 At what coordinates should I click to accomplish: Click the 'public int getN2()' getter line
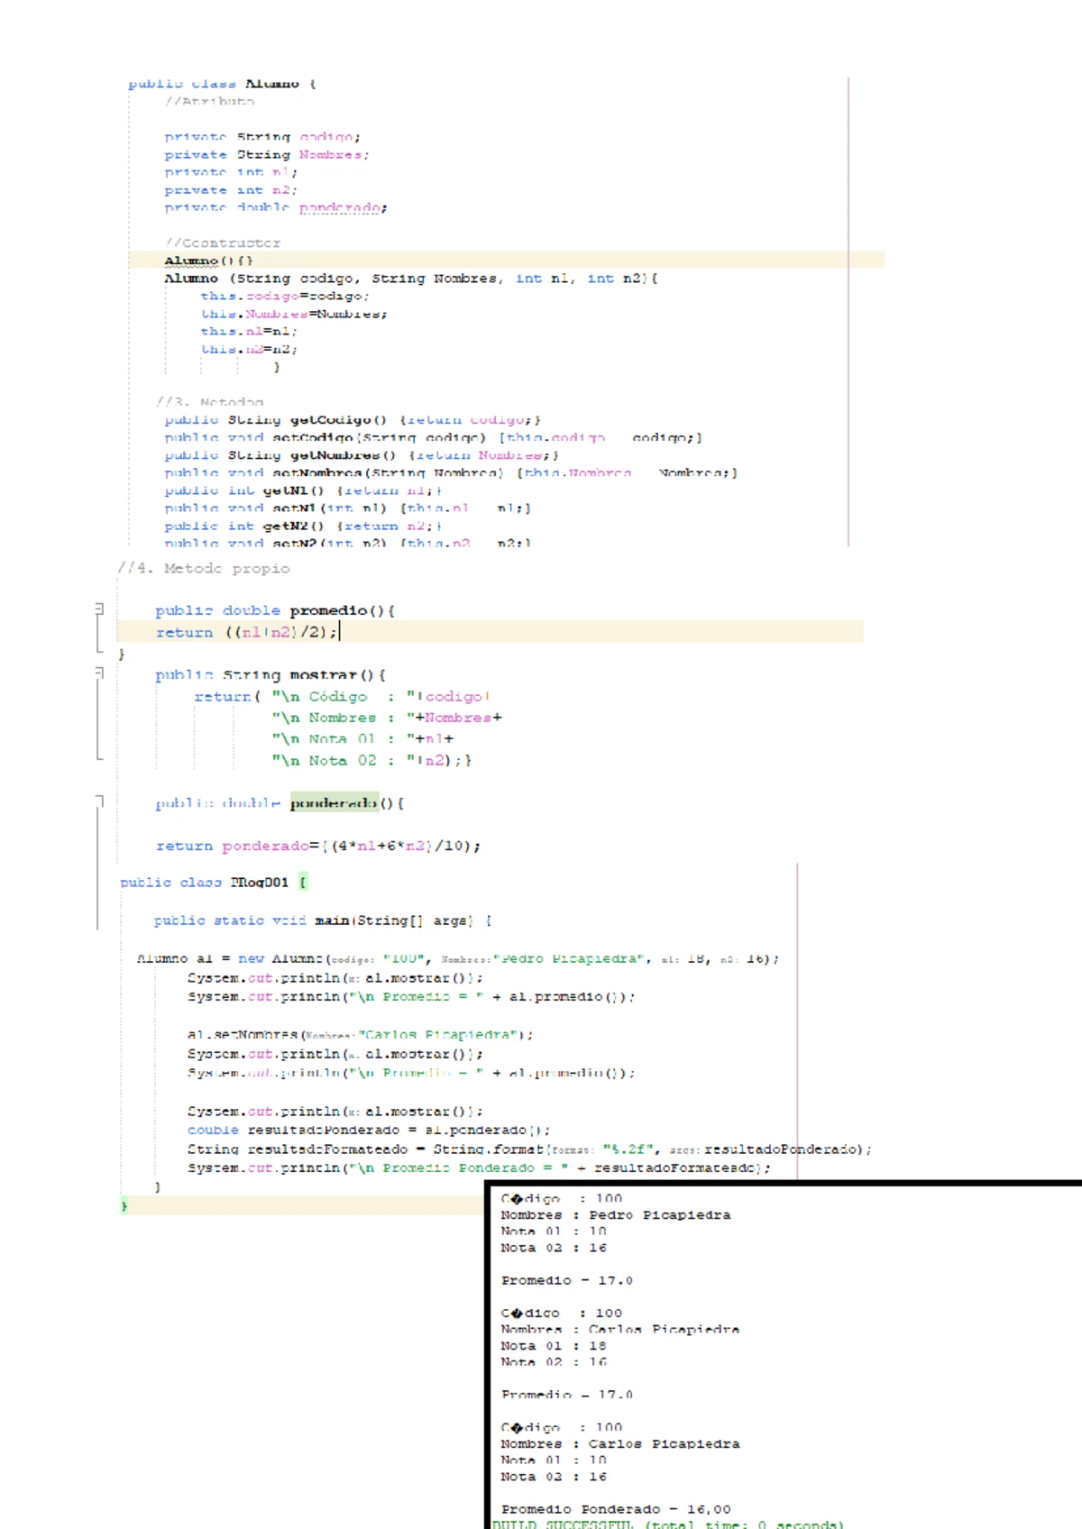(303, 526)
